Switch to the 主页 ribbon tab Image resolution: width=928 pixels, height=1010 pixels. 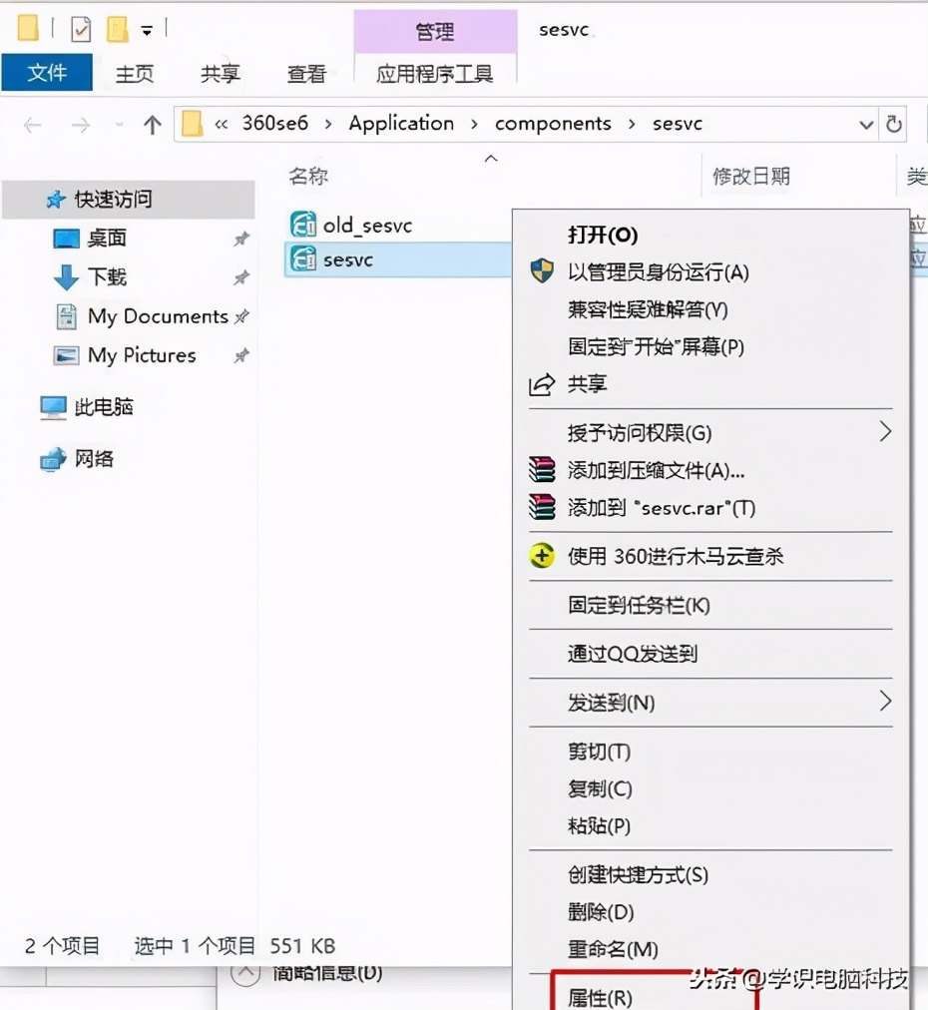coord(135,74)
